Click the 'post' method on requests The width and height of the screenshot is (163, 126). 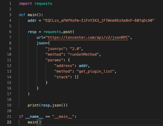(x=68, y=32)
